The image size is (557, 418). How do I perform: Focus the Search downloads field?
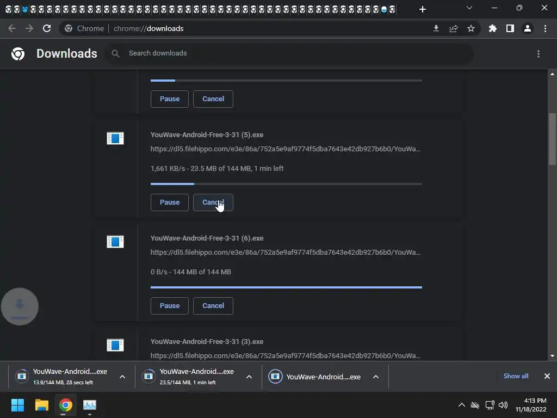pos(289,53)
